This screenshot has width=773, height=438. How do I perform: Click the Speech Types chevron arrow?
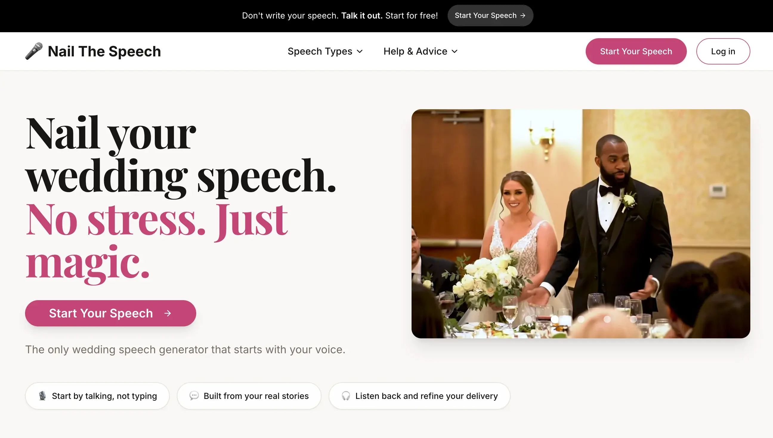click(360, 52)
